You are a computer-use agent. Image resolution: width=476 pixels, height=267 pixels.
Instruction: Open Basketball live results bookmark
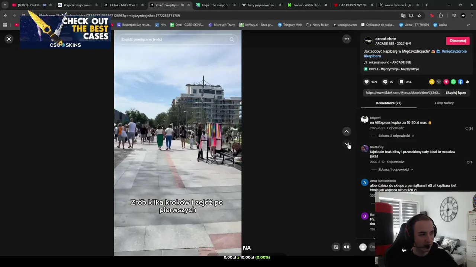(x=134, y=25)
